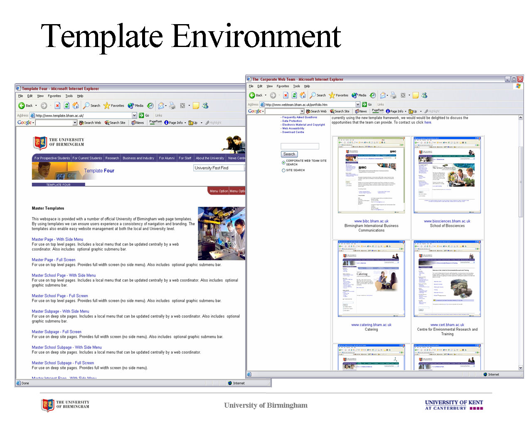Click Master Subpage - Full Screen link
This screenshot has height=426, width=532.
57,332
